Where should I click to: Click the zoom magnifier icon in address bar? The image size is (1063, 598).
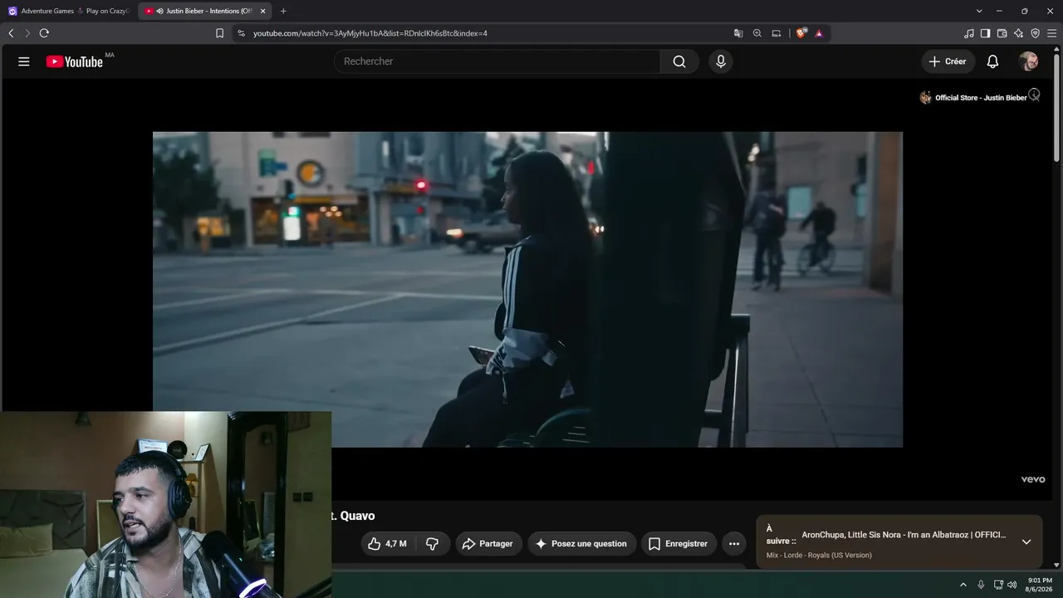[757, 33]
